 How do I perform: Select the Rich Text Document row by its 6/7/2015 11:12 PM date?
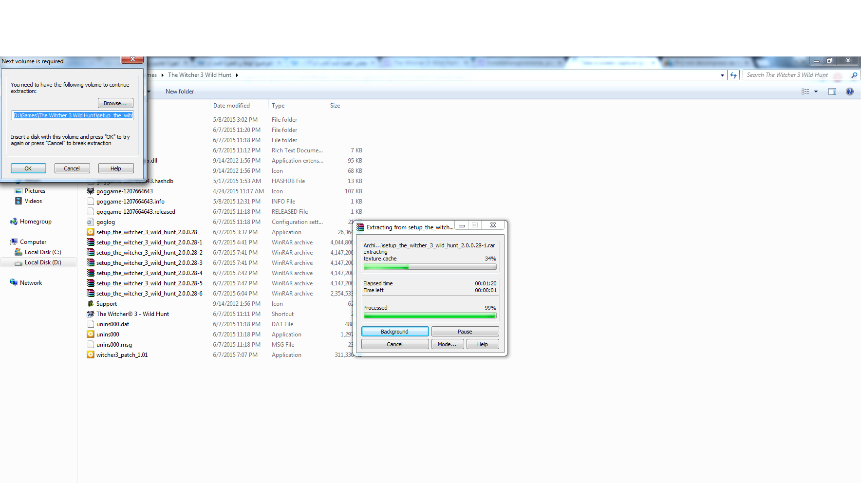[x=237, y=150]
